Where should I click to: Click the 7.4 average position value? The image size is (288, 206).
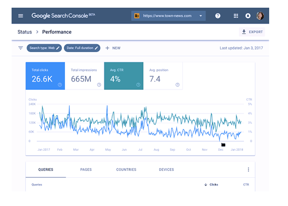click(x=155, y=79)
